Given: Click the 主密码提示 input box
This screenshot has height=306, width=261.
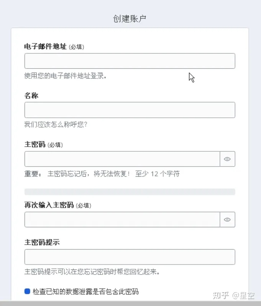Looking at the screenshot, I should pos(130,257).
